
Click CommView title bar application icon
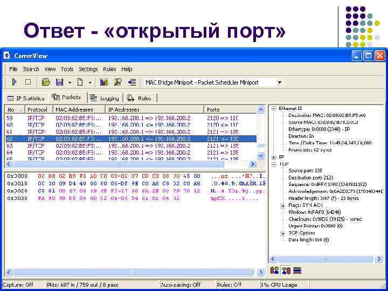[x=7, y=56]
